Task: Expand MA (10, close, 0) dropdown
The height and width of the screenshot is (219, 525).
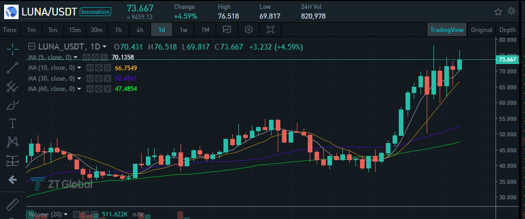Action: coord(79,68)
